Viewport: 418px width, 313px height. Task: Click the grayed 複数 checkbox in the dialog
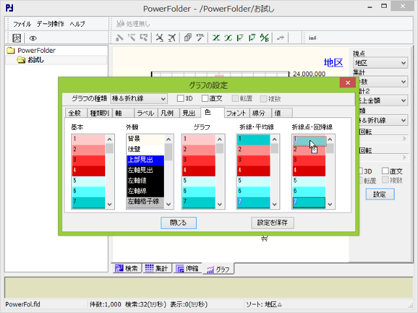tap(263, 98)
